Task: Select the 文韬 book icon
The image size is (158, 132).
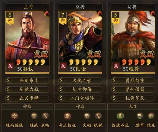Action: pos(87,116)
